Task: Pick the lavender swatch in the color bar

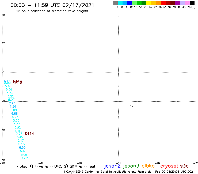Action: (182, 3)
